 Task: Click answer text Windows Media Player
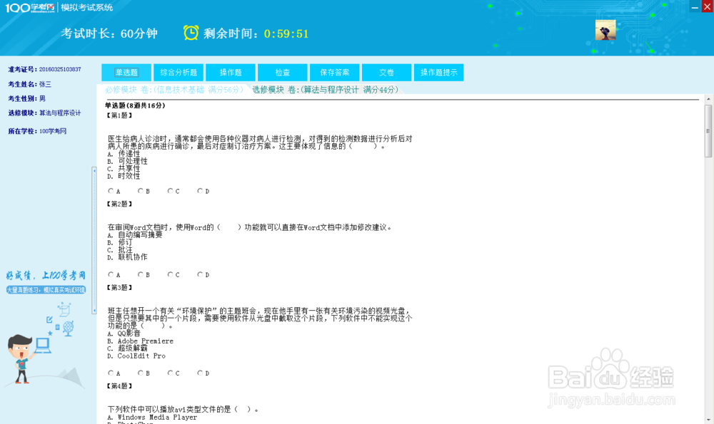click(157, 417)
